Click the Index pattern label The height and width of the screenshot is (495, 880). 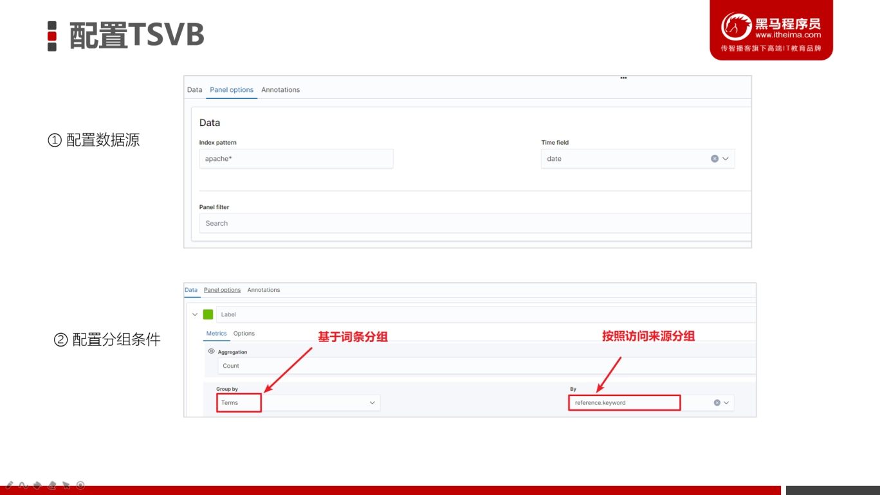click(218, 143)
